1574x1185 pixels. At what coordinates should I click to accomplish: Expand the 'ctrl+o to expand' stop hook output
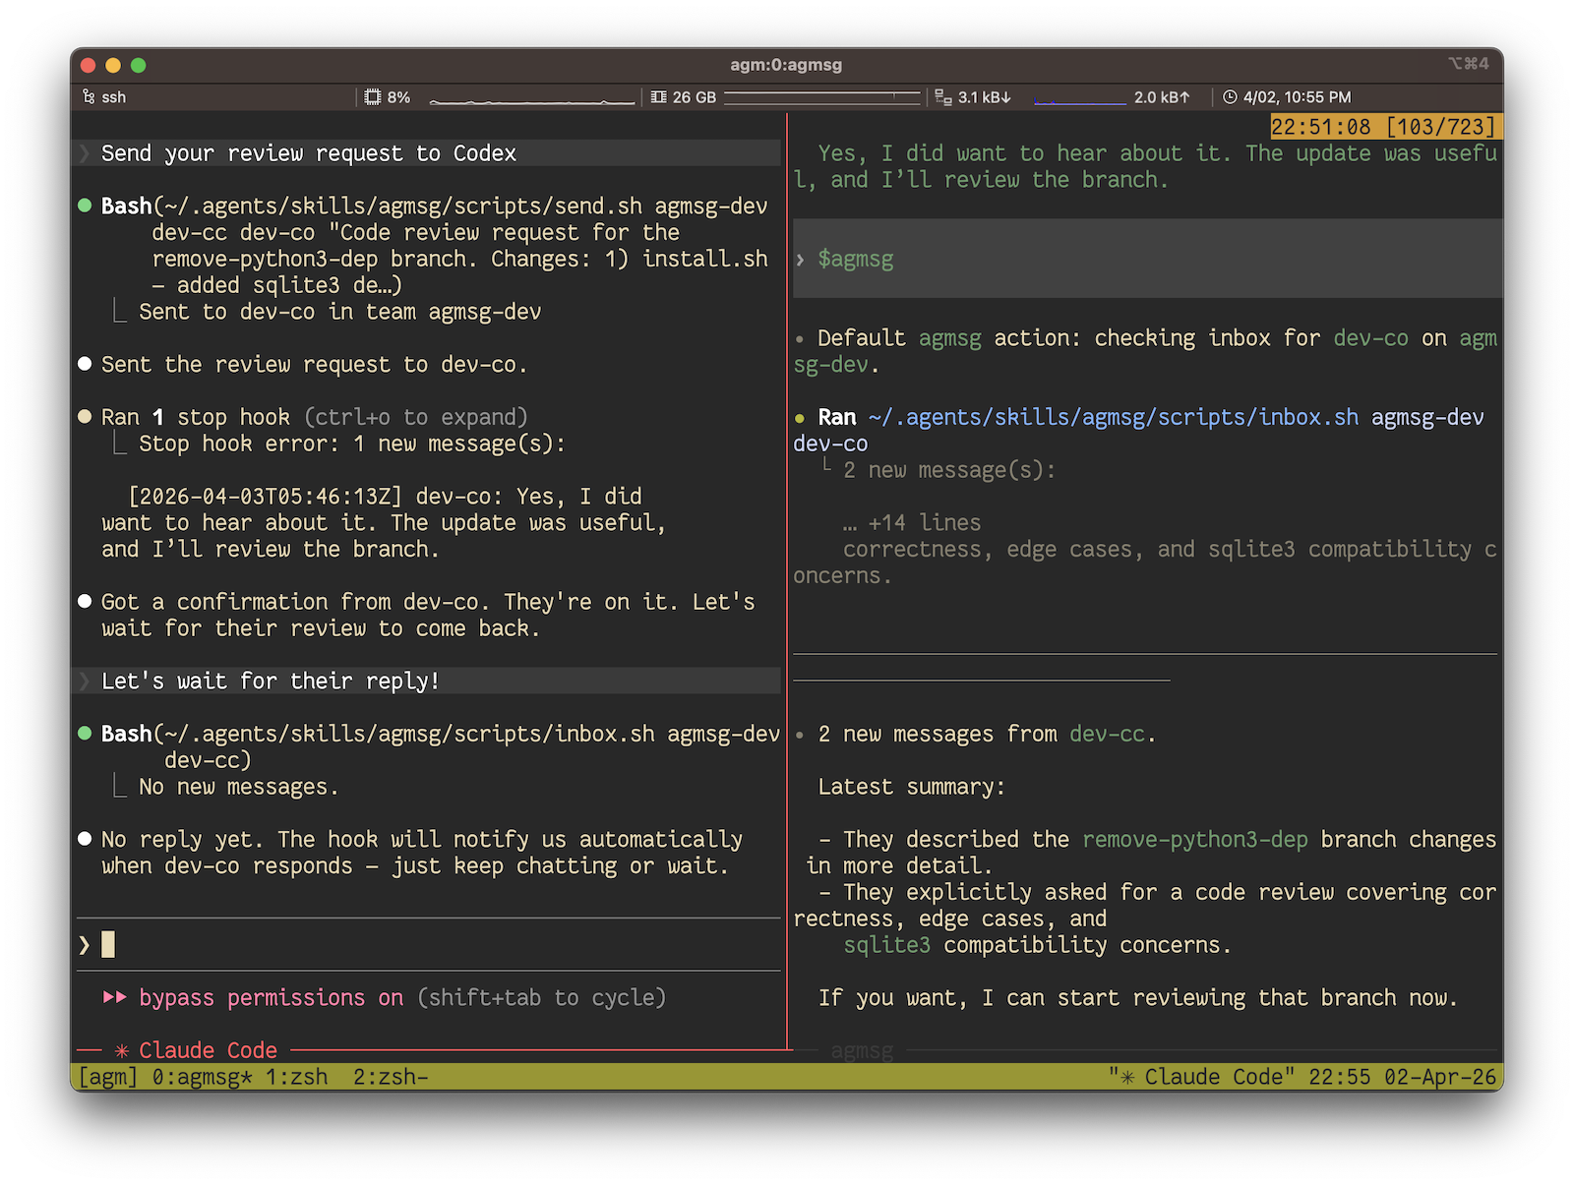tap(416, 417)
